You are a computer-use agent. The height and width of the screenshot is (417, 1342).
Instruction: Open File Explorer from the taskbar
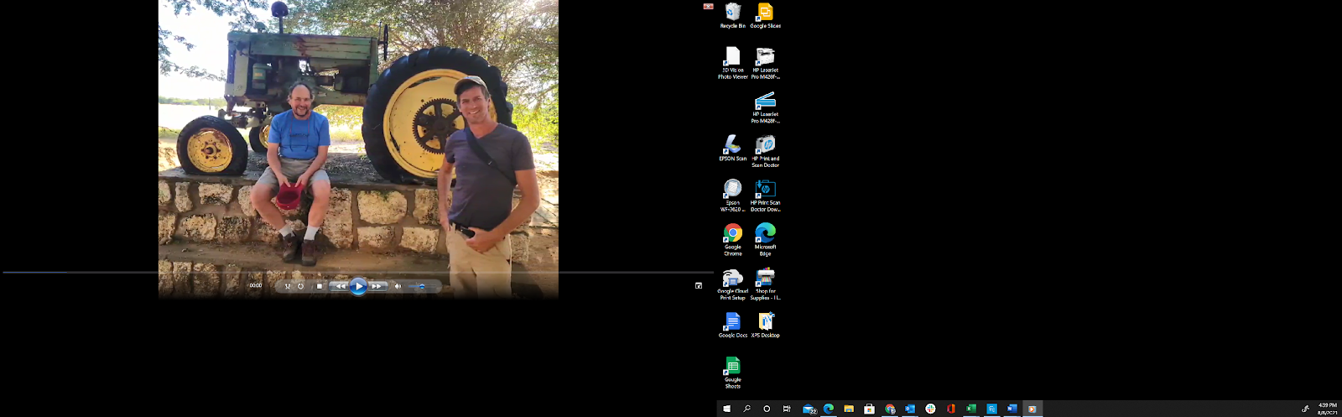[849, 409]
